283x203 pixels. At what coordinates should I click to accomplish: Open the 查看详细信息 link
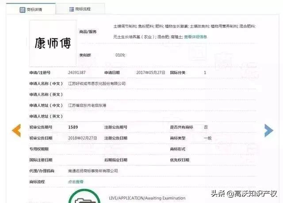[x=195, y=37]
